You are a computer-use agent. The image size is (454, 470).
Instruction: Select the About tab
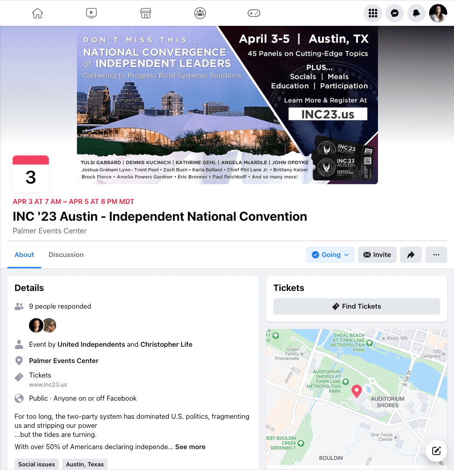24,255
